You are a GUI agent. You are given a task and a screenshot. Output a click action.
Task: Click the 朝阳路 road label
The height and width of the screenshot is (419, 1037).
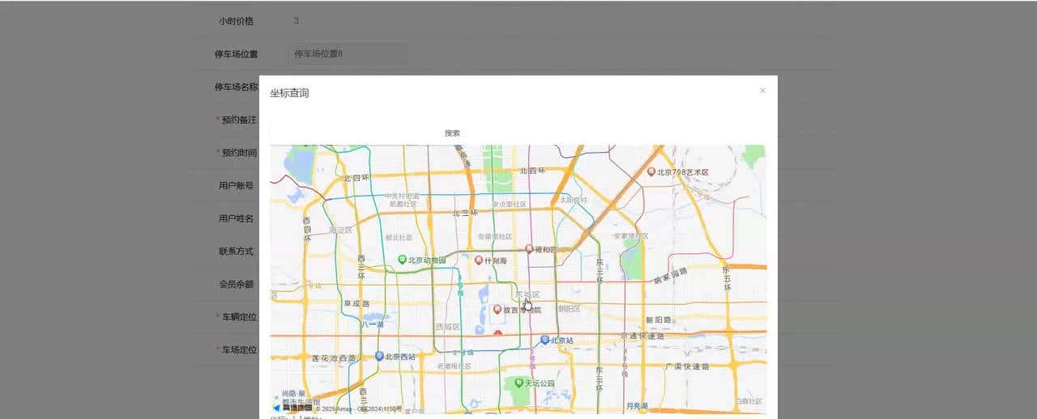point(660,320)
